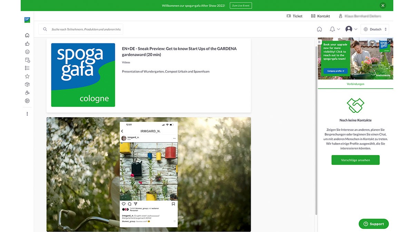Open the play videos sidebar icon
The image size is (414, 232).
pyautogui.click(x=27, y=101)
